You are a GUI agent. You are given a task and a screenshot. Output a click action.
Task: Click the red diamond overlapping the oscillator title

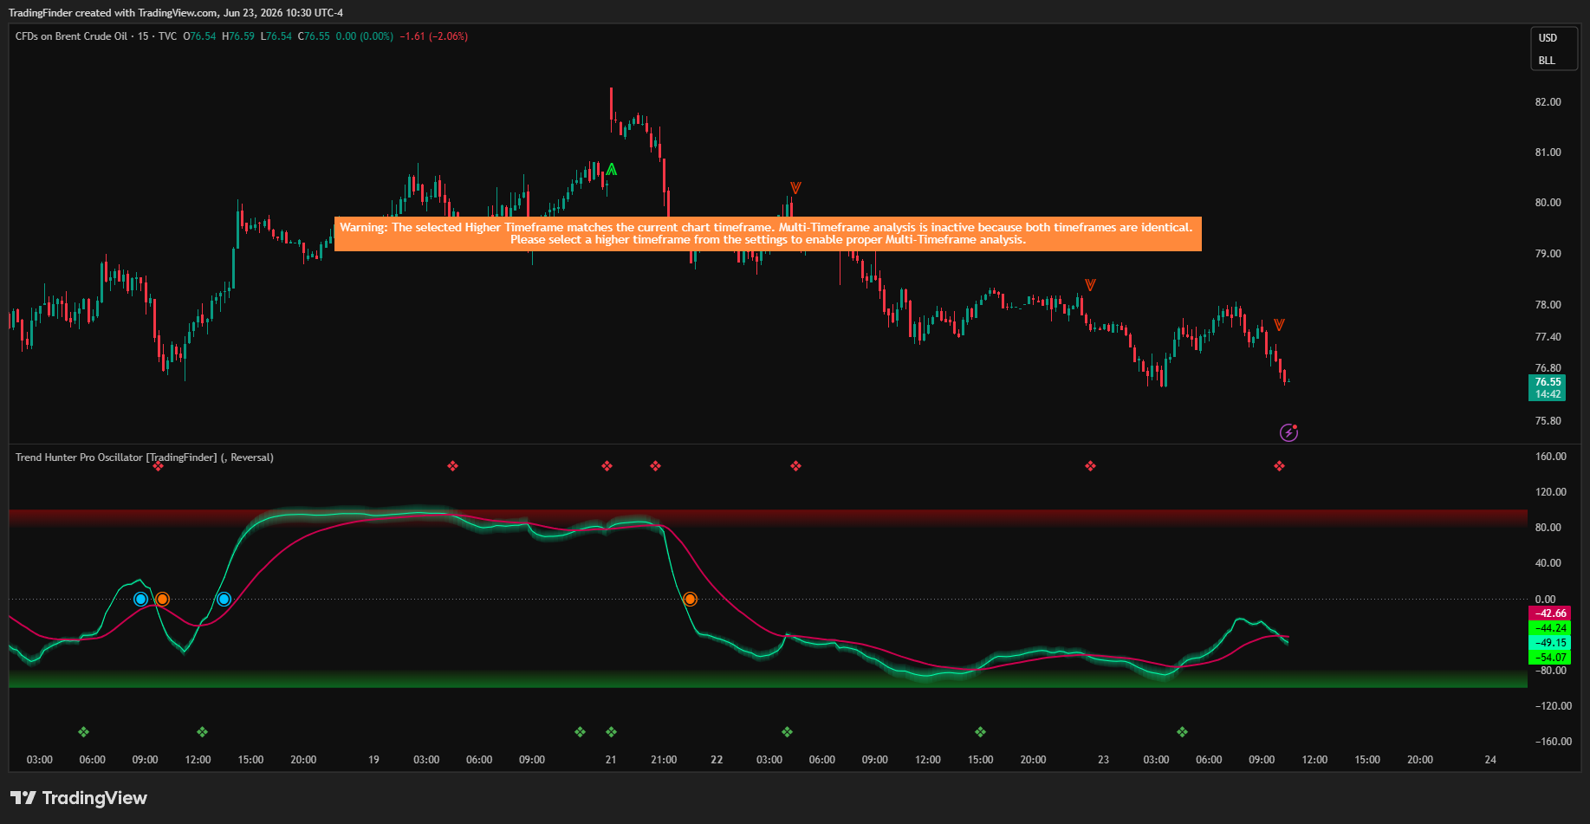coord(158,466)
